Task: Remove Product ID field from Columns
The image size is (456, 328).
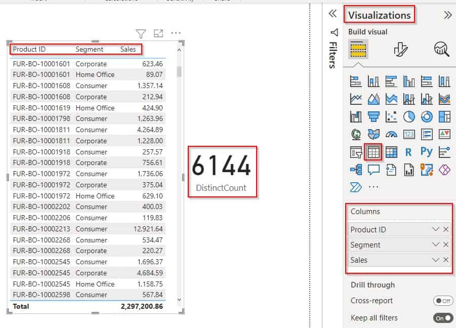Action: pyautogui.click(x=446, y=229)
